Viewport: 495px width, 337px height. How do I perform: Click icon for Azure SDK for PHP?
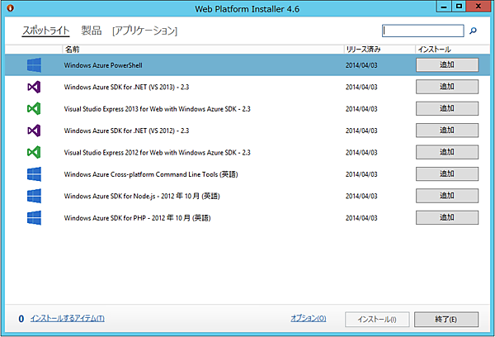tap(34, 218)
